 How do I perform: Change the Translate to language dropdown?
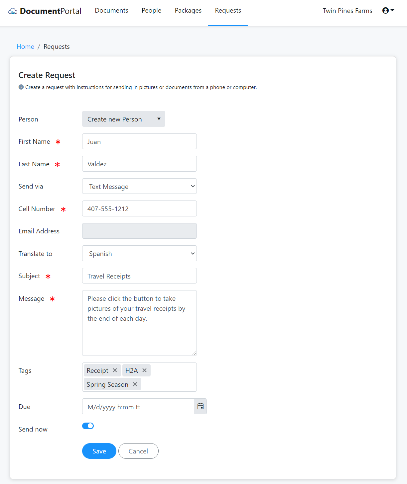tap(139, 253)
